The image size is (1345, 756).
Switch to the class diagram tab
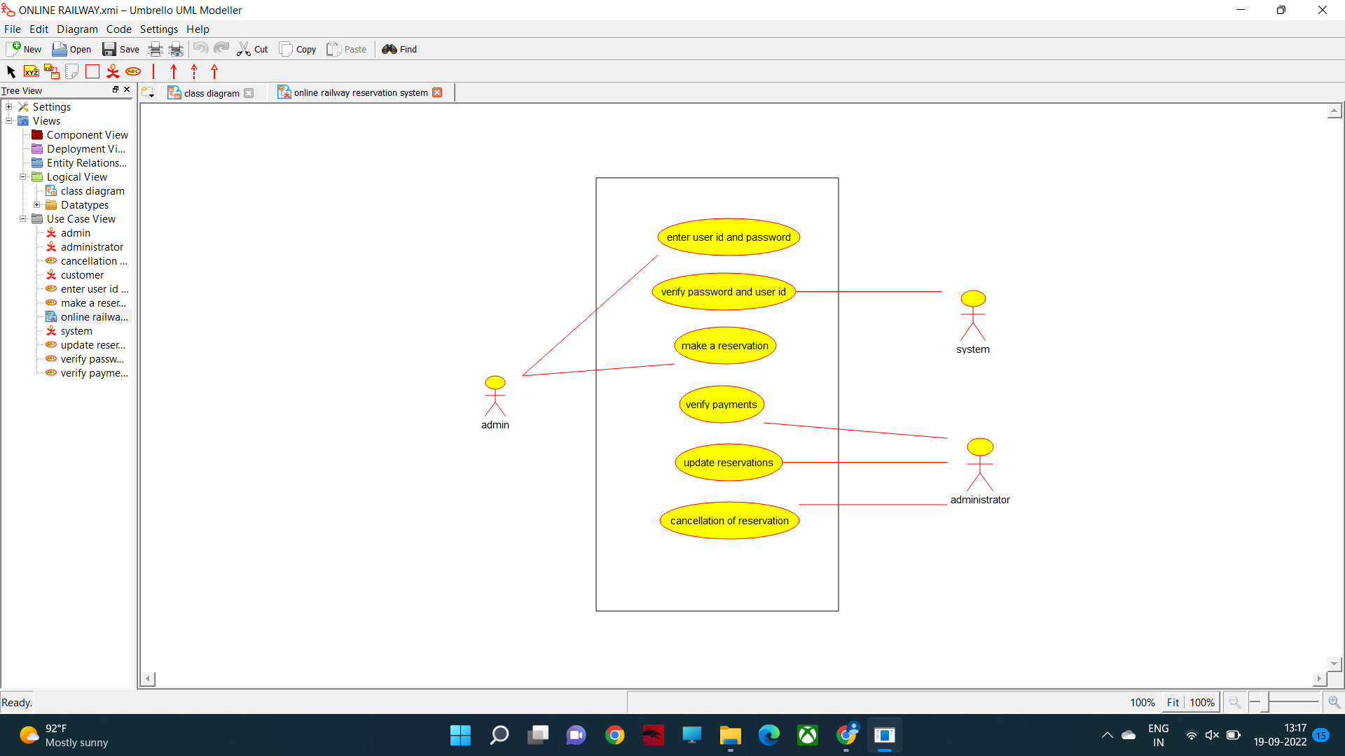tap(211, 93)
